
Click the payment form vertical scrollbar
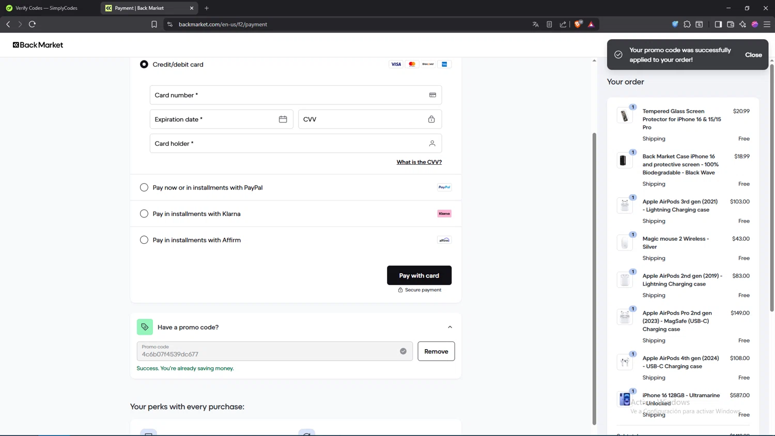pos(594,279)
